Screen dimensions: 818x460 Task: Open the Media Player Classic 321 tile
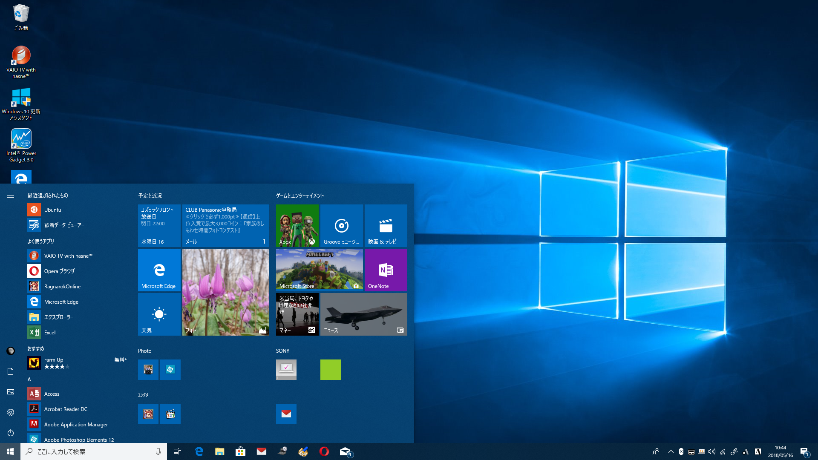pos(170,414)
